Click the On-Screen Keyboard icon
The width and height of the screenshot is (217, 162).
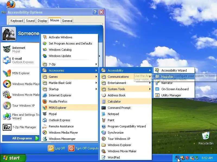157,89
